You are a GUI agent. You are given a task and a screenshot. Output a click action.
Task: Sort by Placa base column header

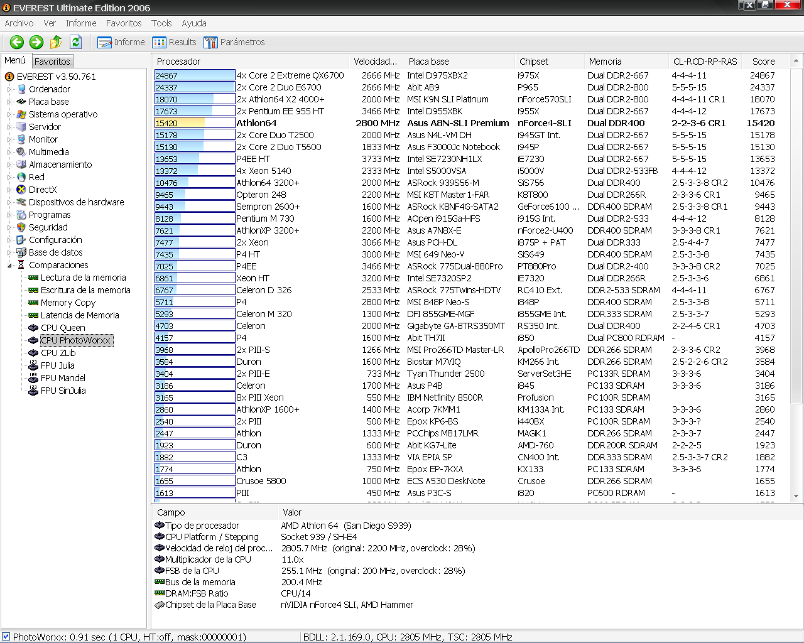459,62
